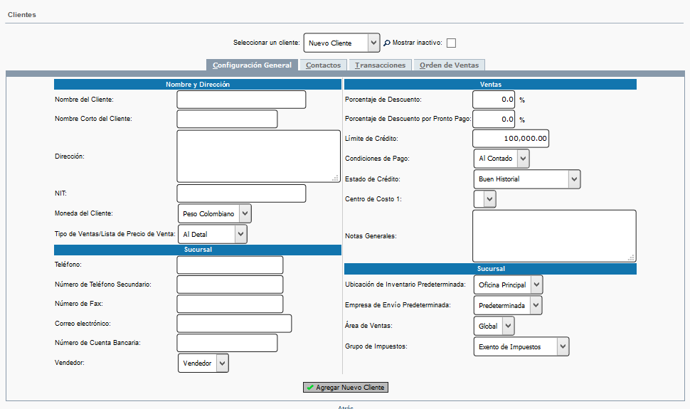
Task: Expand the Moneda del Cliente dropdown
Action: (214, 213)
